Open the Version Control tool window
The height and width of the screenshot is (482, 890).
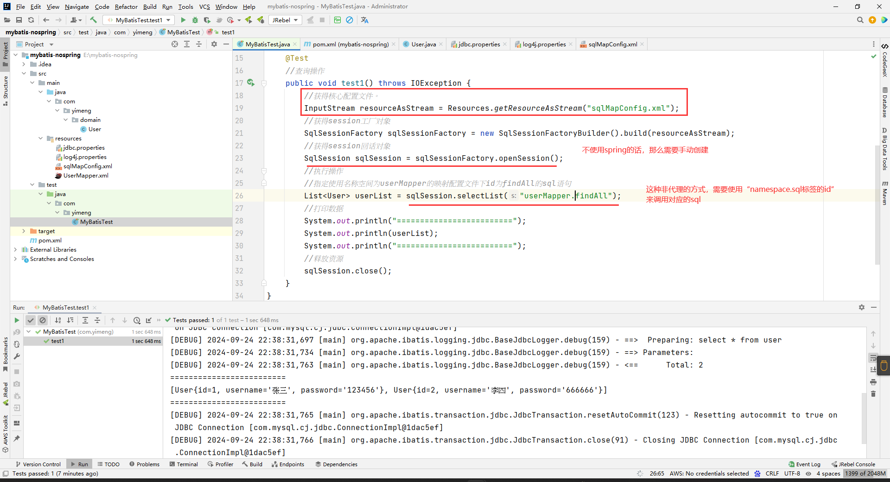coord(38,464)
